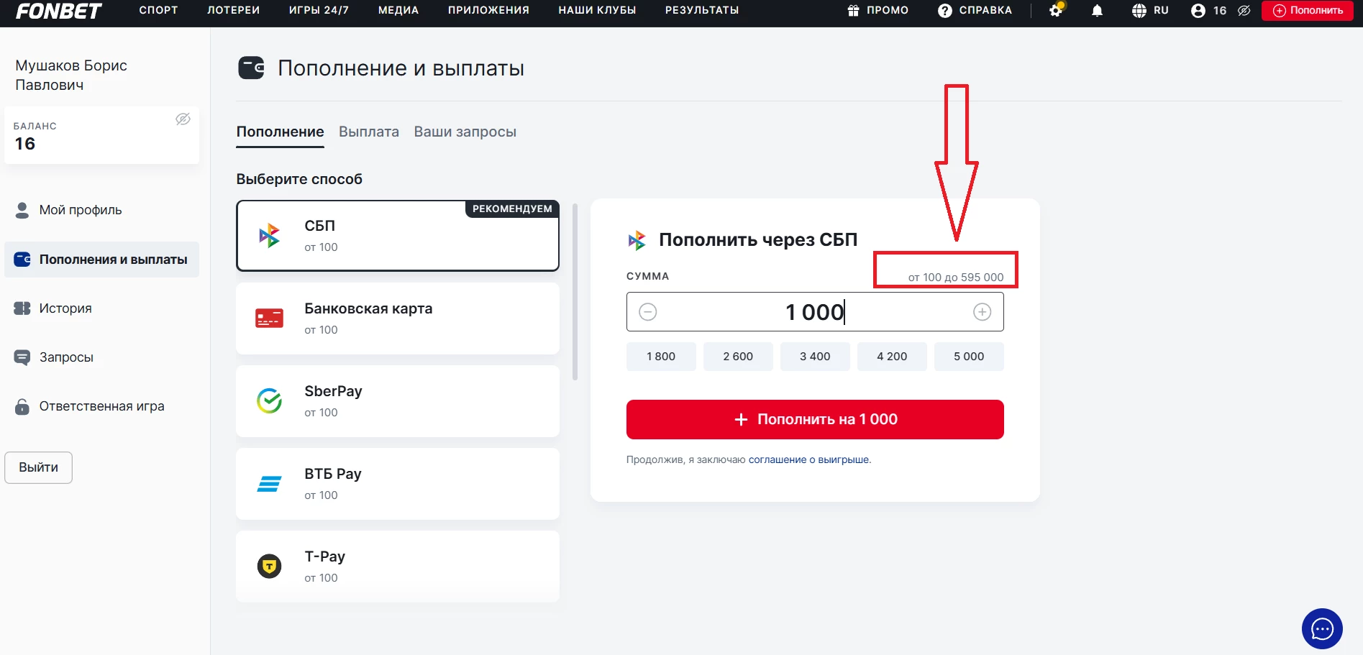Viewport: 1363px width, 655px height.
Task: Select the ВТБ Pay payment method
Action: (398, 484)
